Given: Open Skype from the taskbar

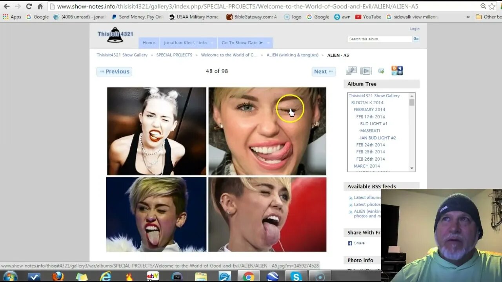Looking at the screenshot, I should pos(296,277).
